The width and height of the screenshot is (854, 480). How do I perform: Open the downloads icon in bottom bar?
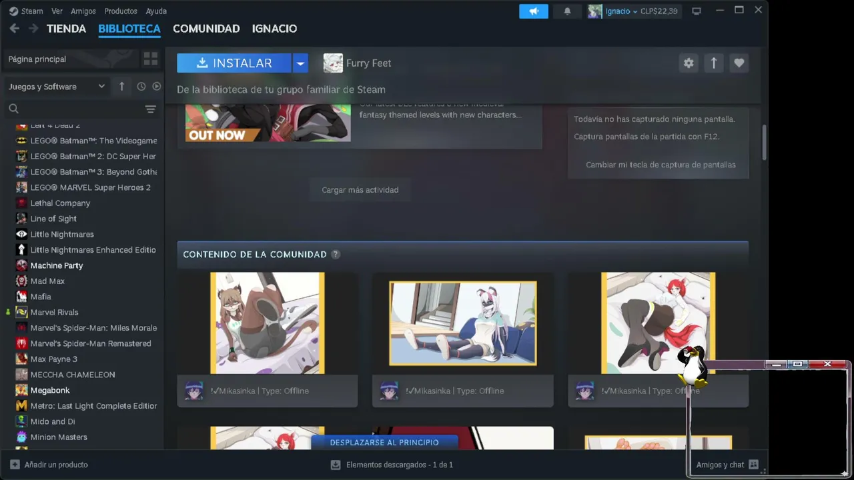pos(336,465)
